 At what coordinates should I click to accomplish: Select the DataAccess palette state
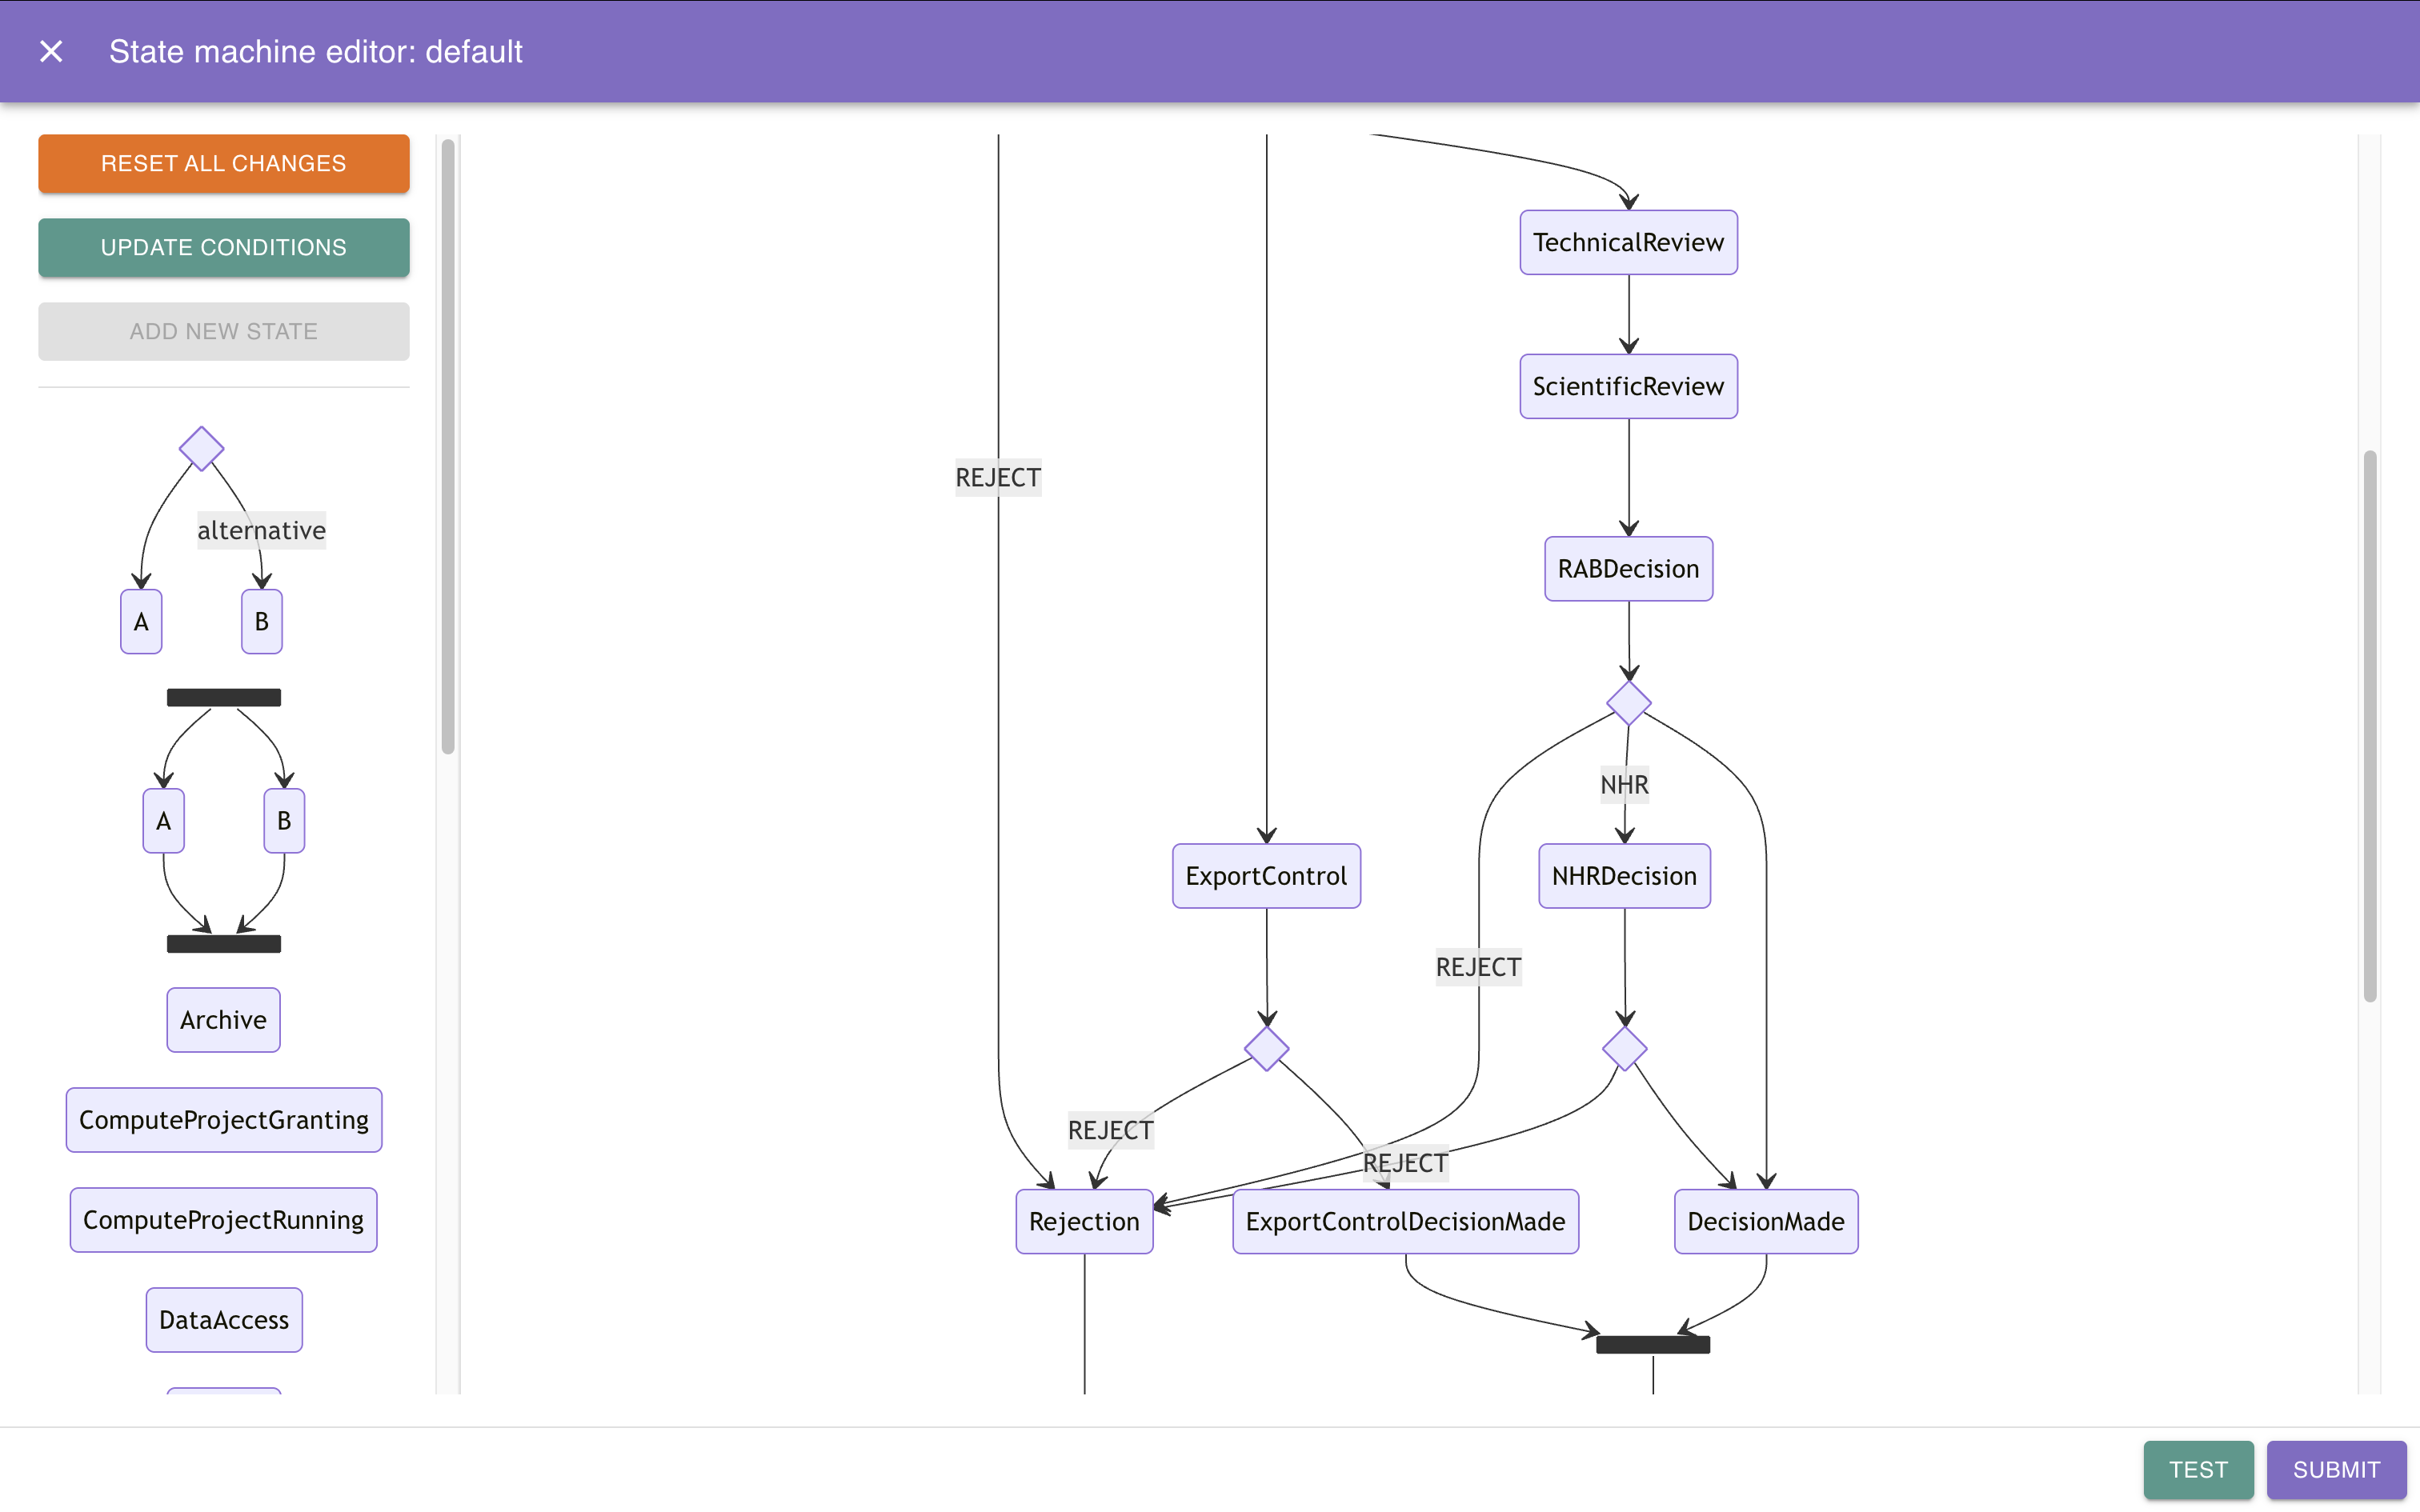[224, 1319]
